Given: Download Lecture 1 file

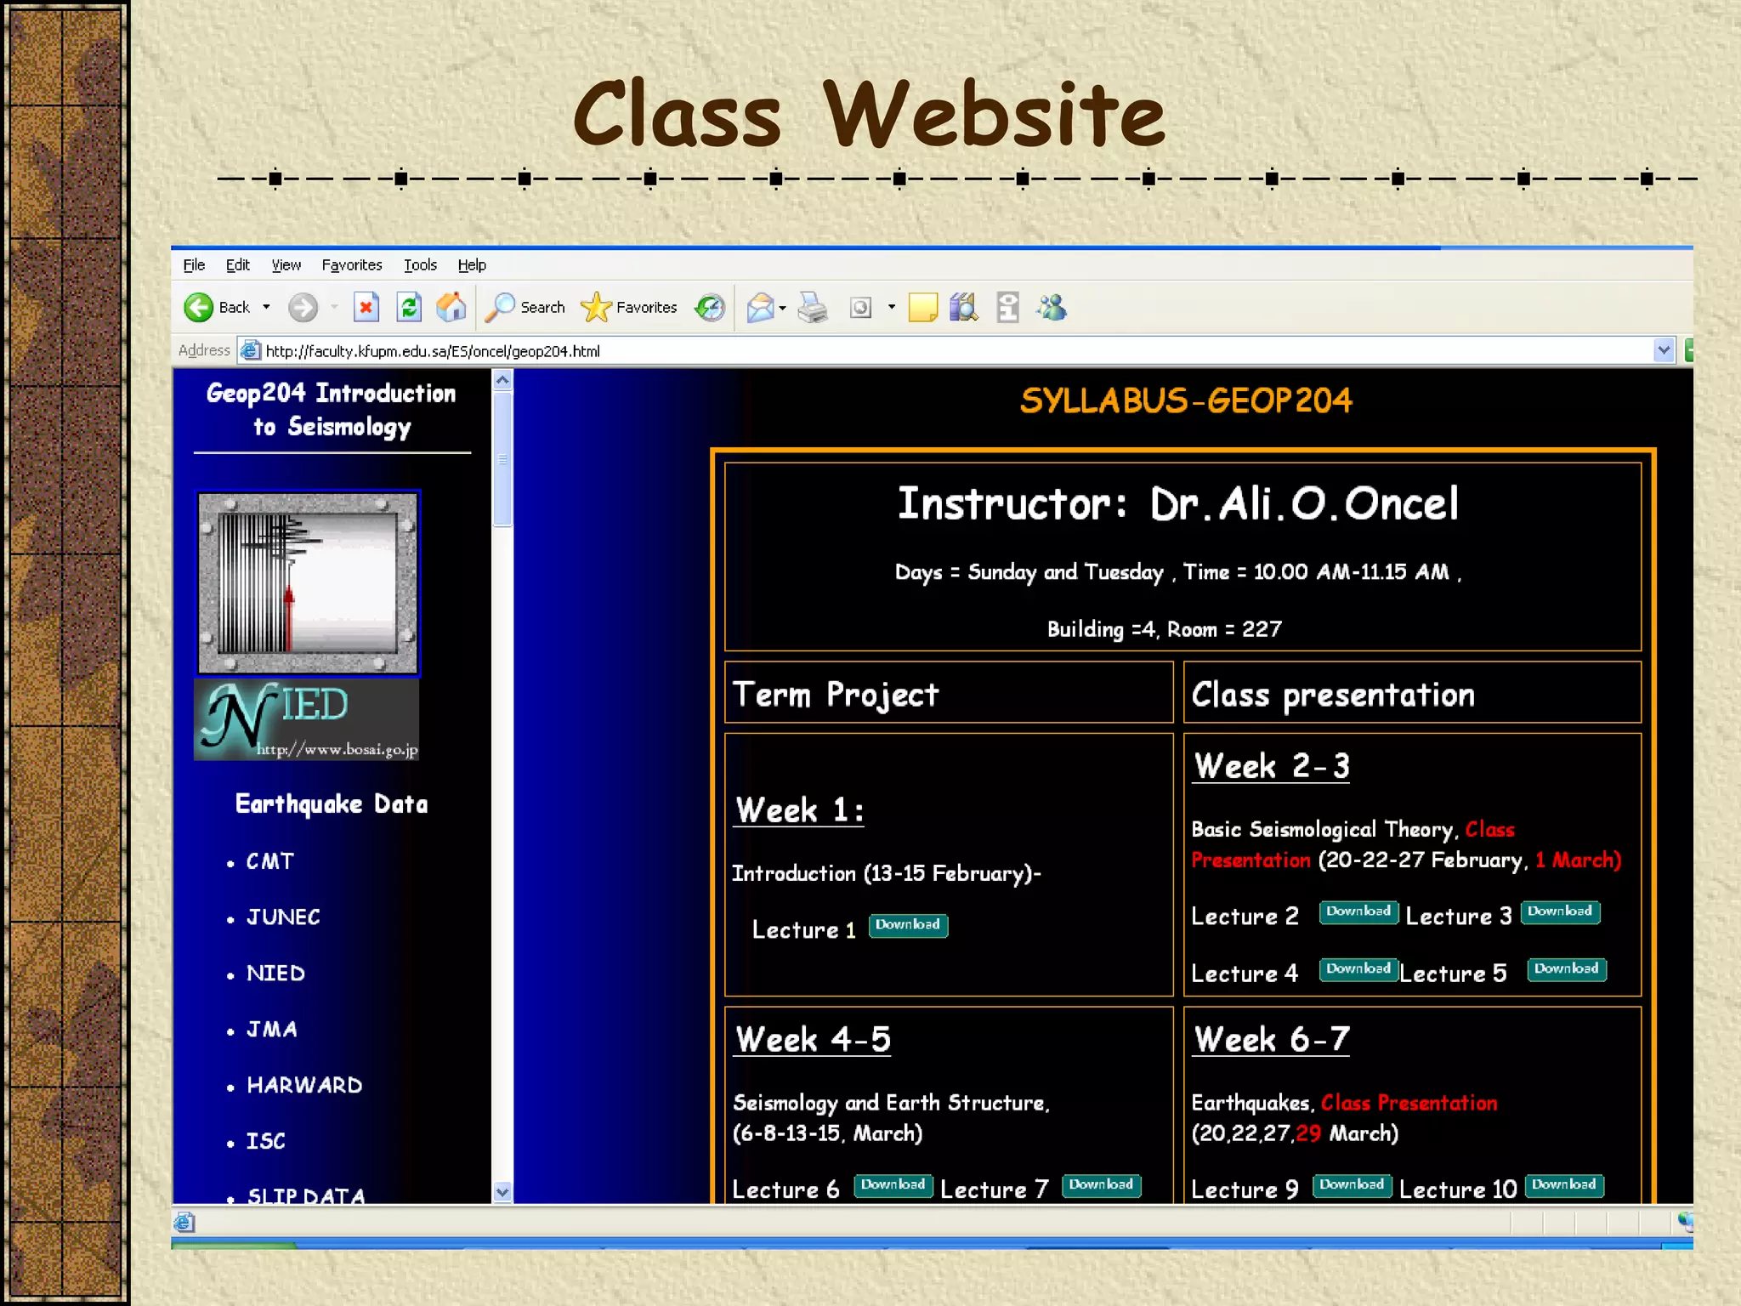Looking at the screenshot, I should click(x=908, y=925).
